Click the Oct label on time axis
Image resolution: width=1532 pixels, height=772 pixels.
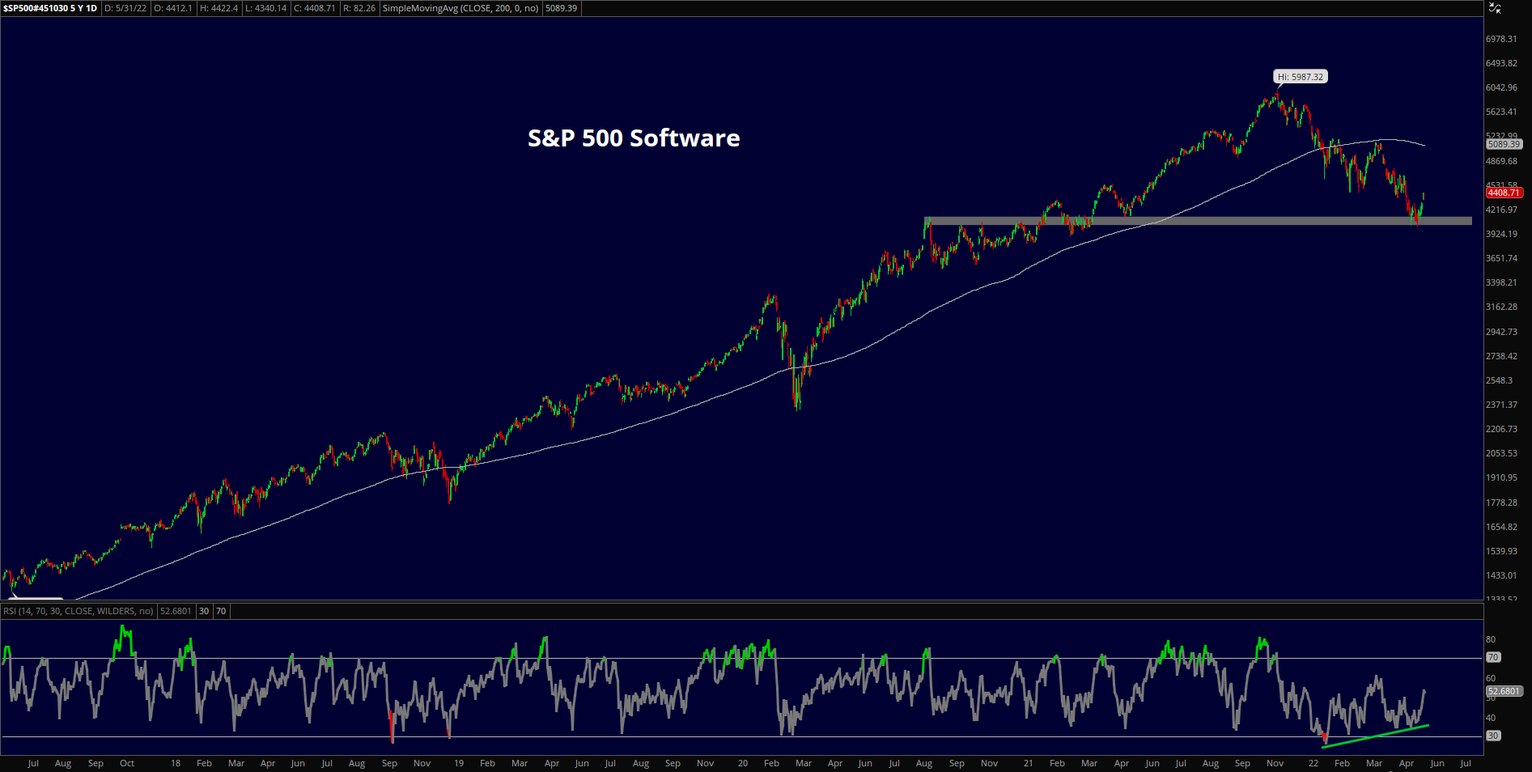[127, 763]
